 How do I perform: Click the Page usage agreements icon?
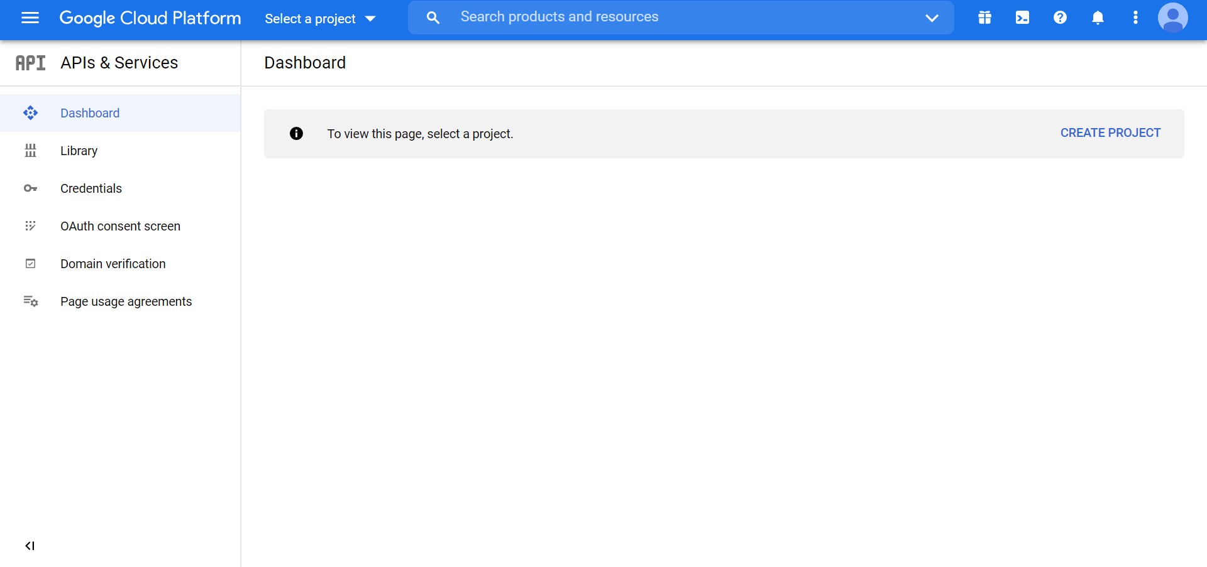(x=30, y=301)
